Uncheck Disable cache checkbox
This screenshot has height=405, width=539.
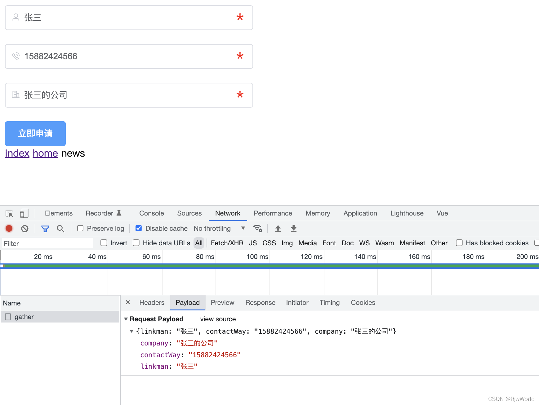coord(139,228)
